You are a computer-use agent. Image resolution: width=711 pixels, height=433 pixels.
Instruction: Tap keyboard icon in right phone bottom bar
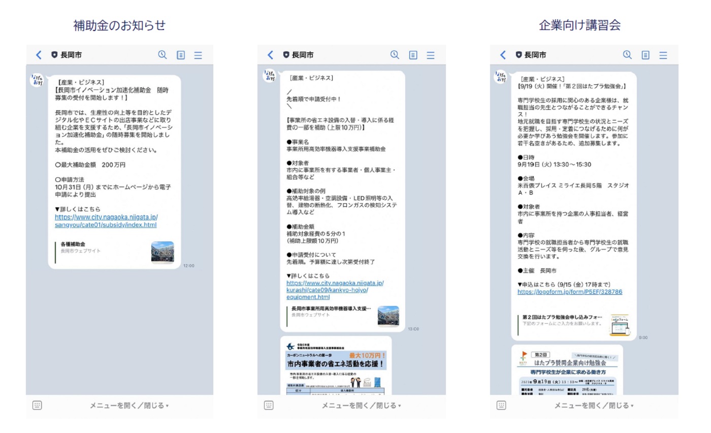coord(501,405)
